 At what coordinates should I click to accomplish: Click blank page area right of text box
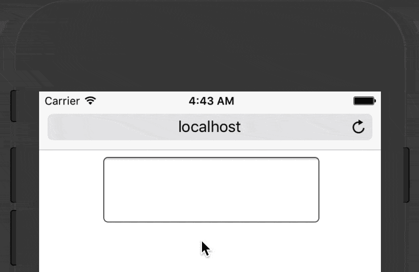pos(350,189)
